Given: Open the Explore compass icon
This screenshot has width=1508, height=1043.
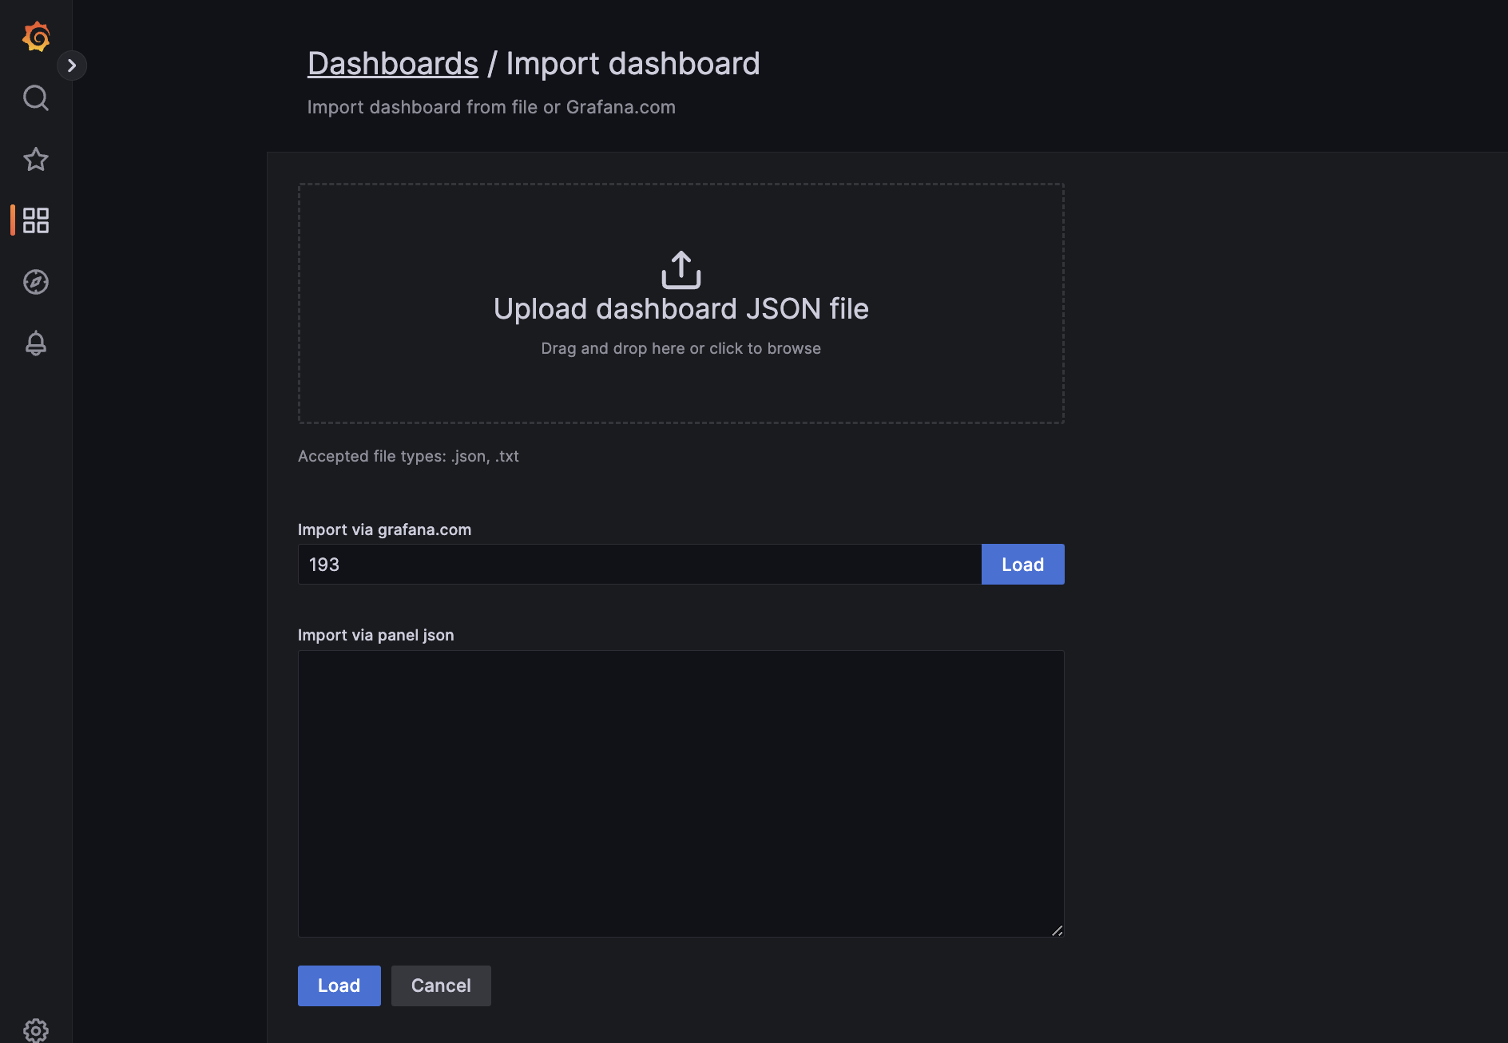Looking at the screenshot, I should point(36,282).
